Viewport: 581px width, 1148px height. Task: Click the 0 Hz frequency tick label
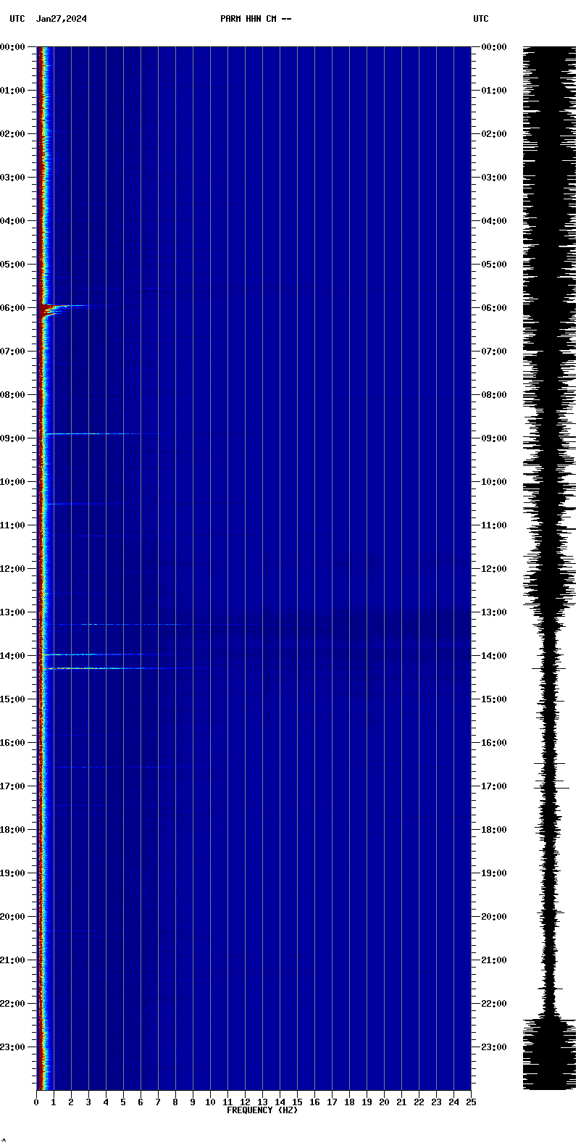[36, 1102]
